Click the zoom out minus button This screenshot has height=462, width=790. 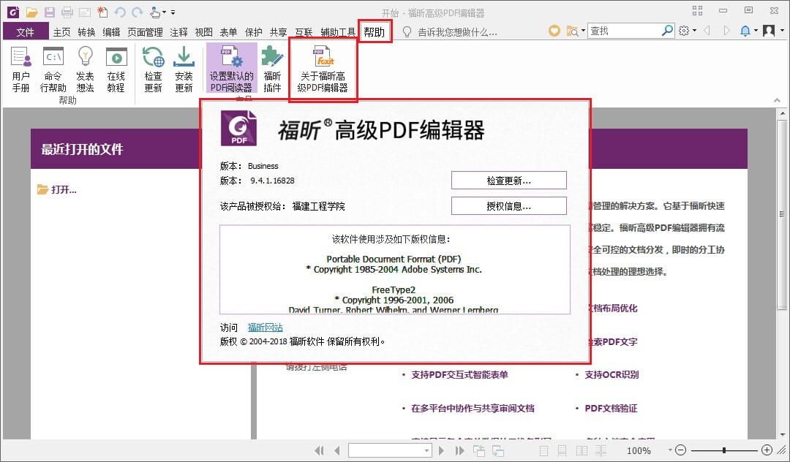(x=681, y=450)
